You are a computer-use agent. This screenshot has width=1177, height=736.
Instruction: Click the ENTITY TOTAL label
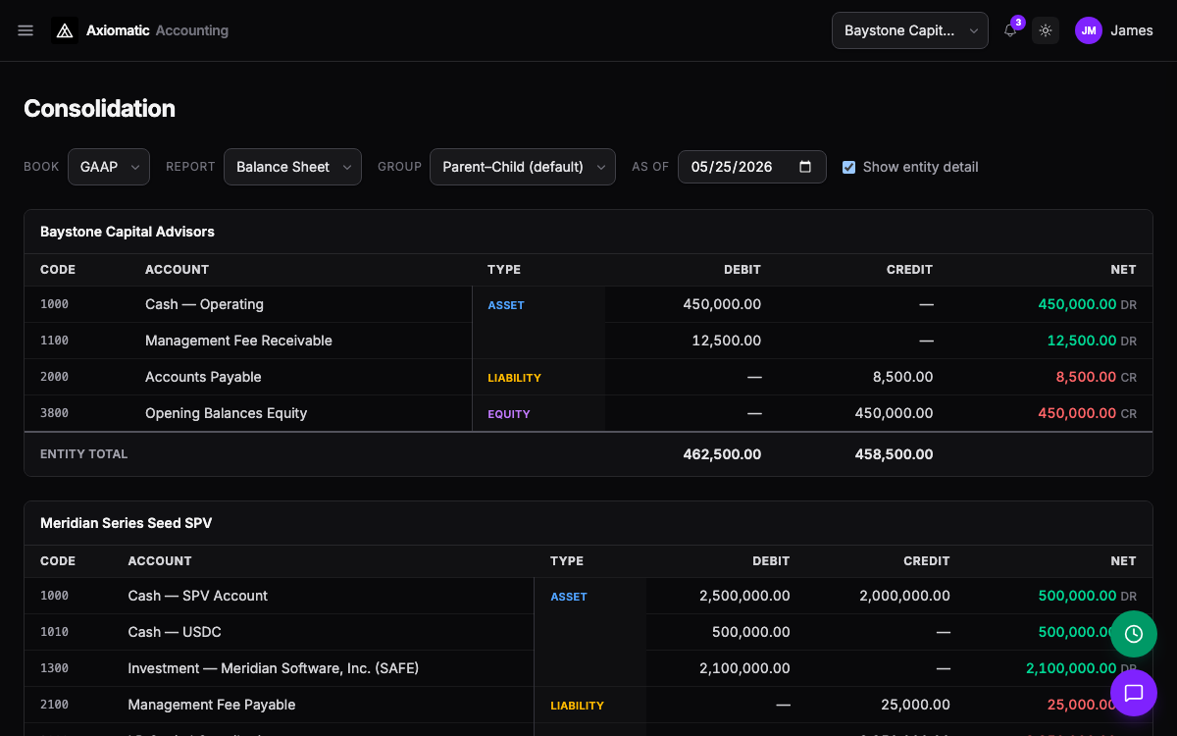point(84,454)
